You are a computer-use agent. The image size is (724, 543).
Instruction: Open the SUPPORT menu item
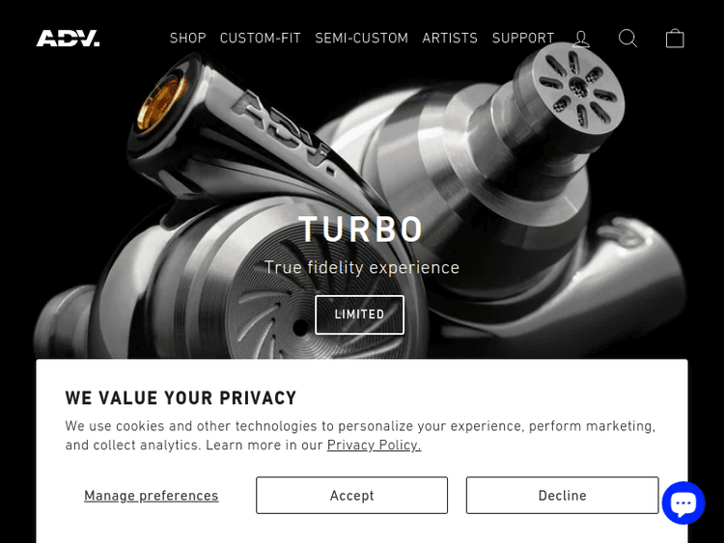coord(522,38)
